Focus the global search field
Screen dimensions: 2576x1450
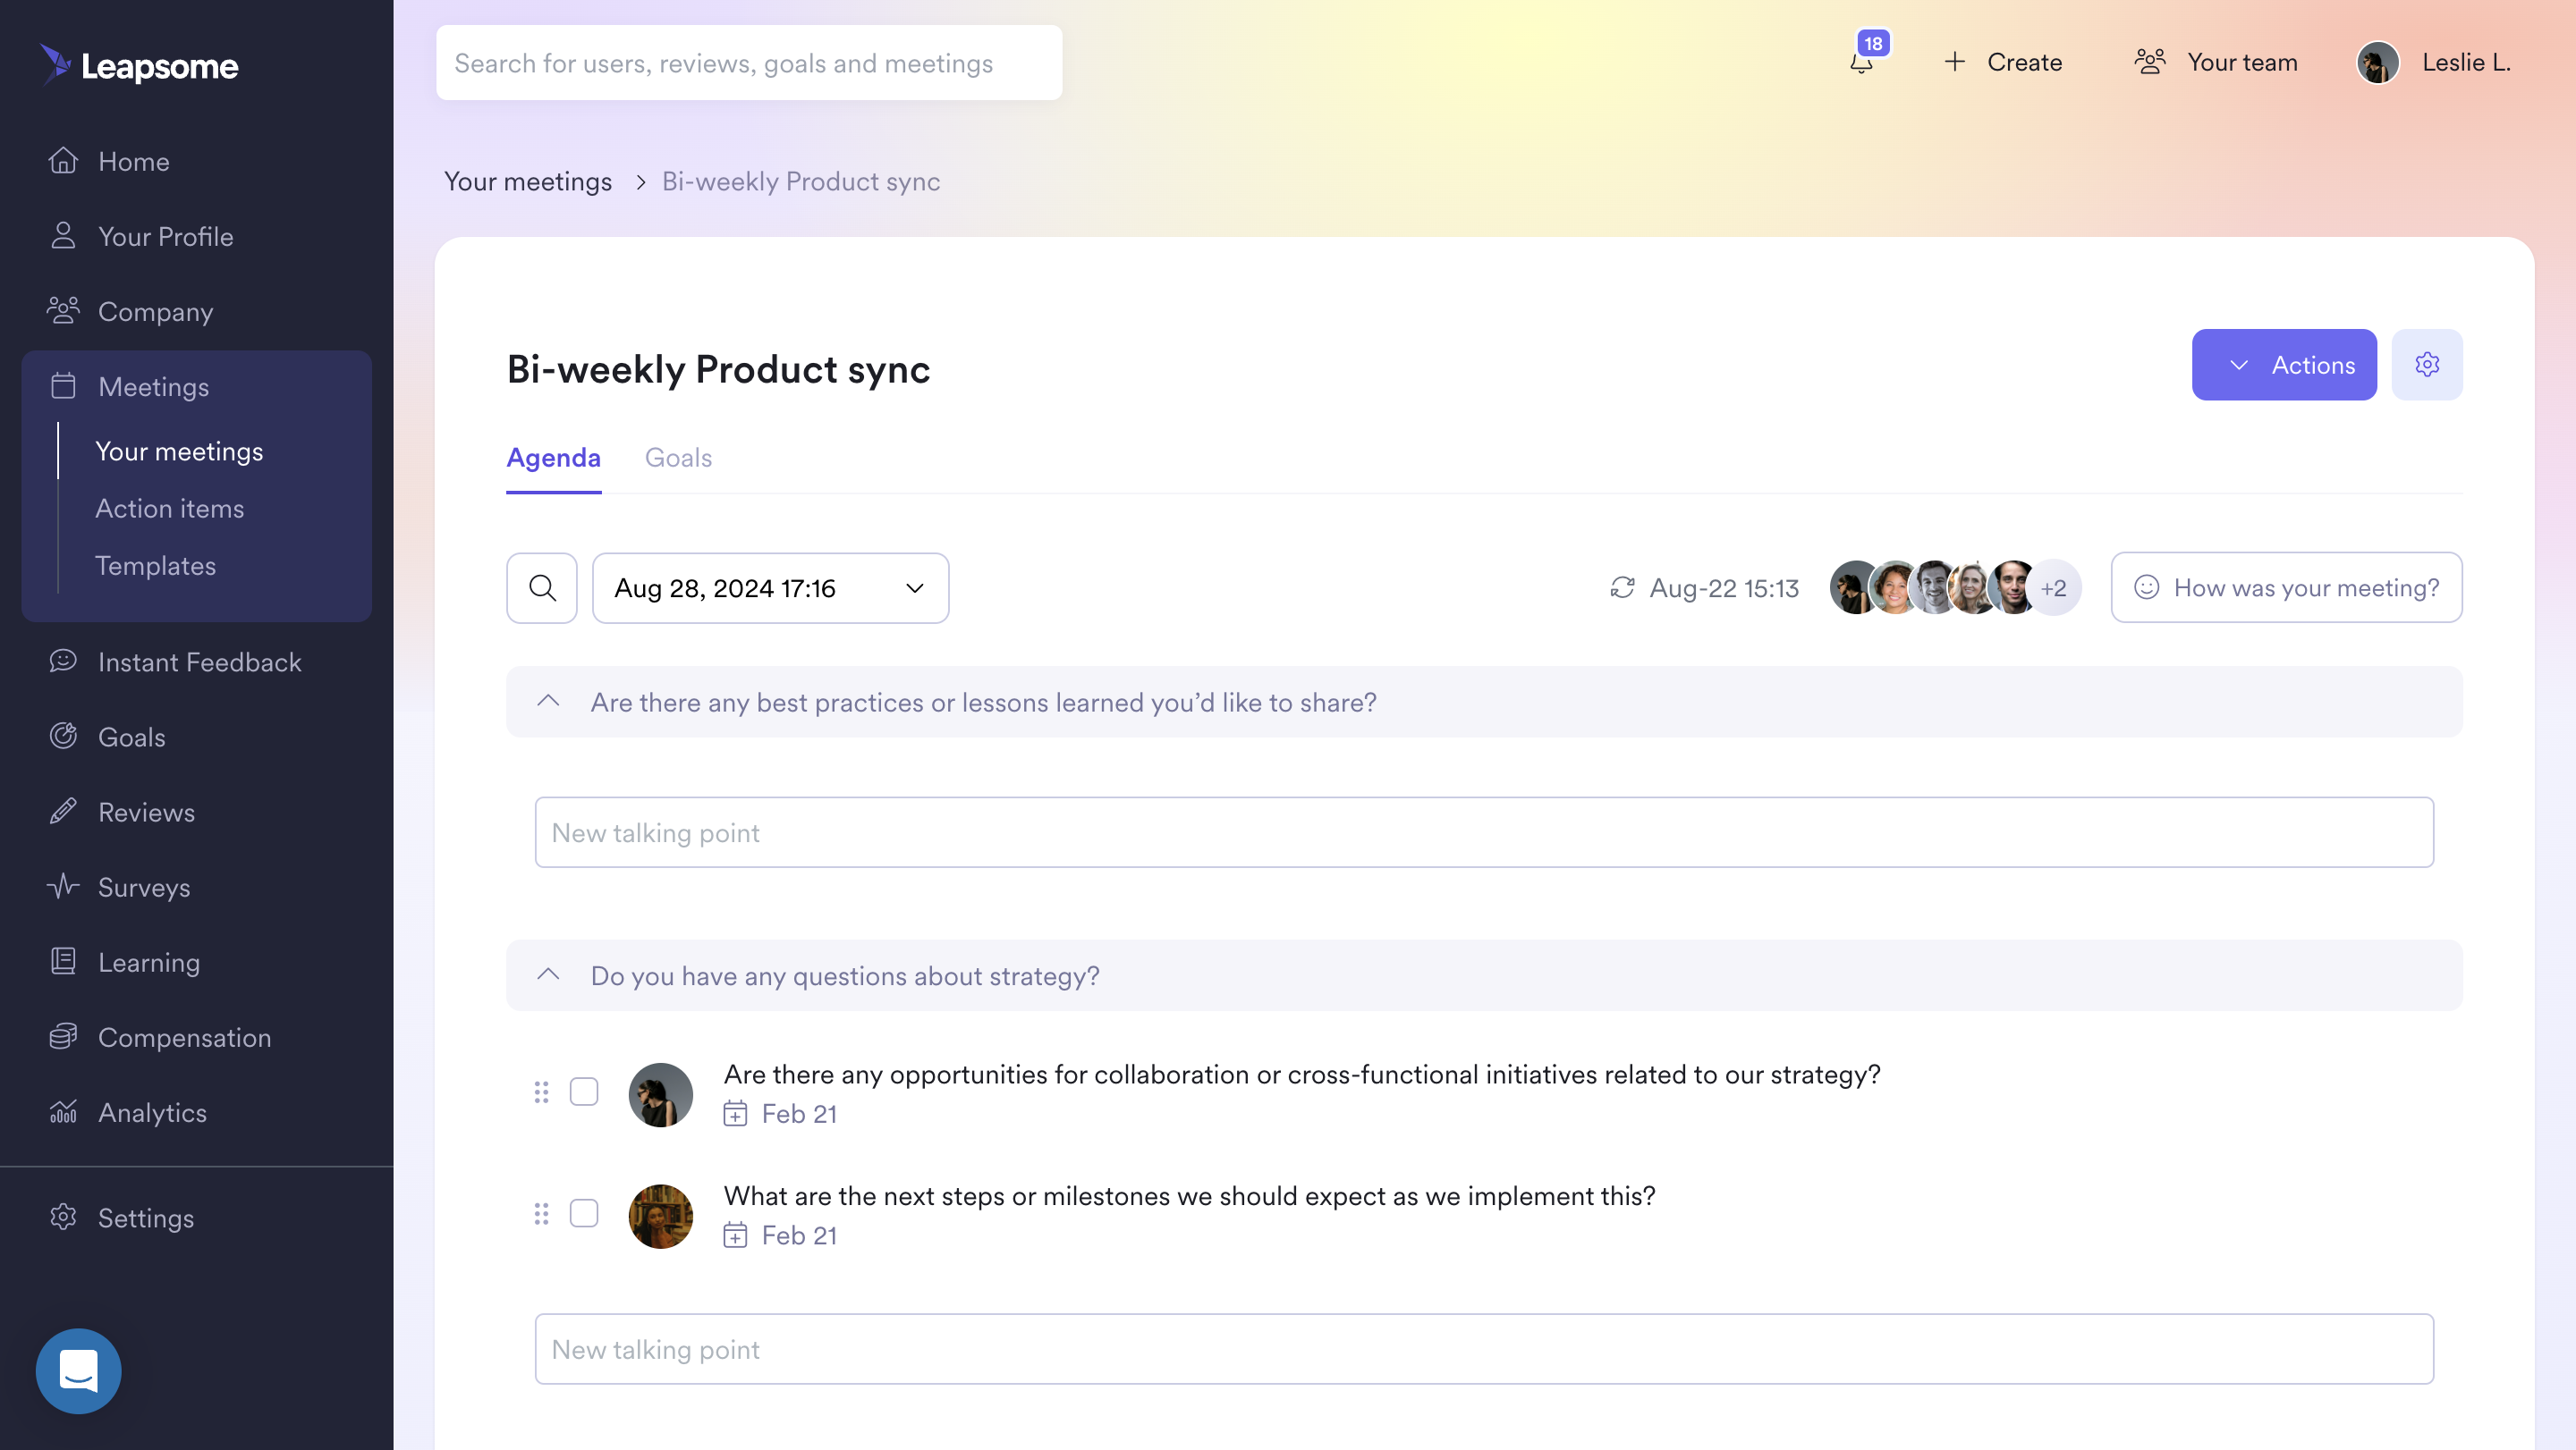point(749,63)
